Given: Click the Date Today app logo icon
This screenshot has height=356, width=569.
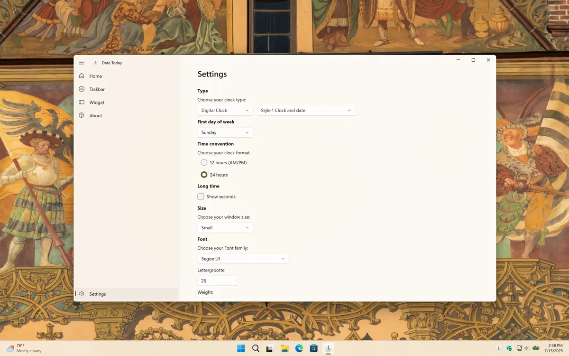Looking at the screenshot, I should (95, 63).
